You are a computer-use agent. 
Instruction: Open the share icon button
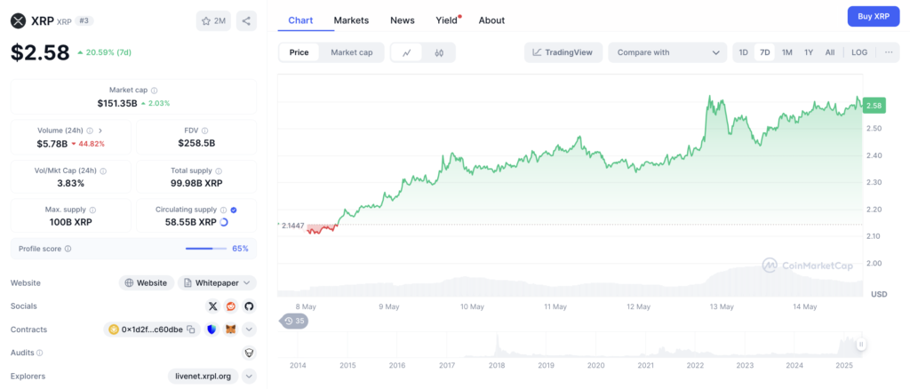[x=246, y=20]
